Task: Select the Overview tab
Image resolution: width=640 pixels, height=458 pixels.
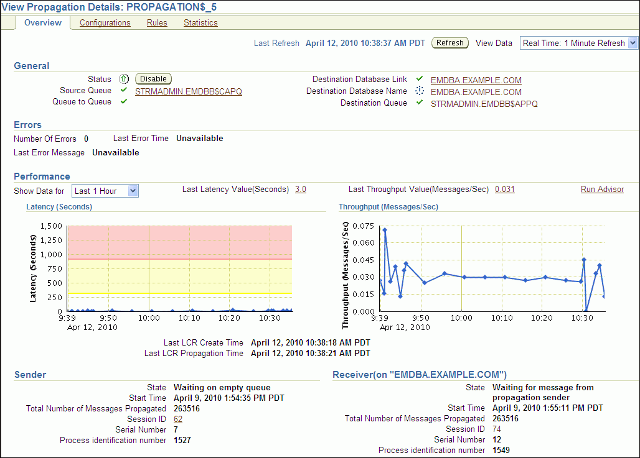Action: click(43, 23)
